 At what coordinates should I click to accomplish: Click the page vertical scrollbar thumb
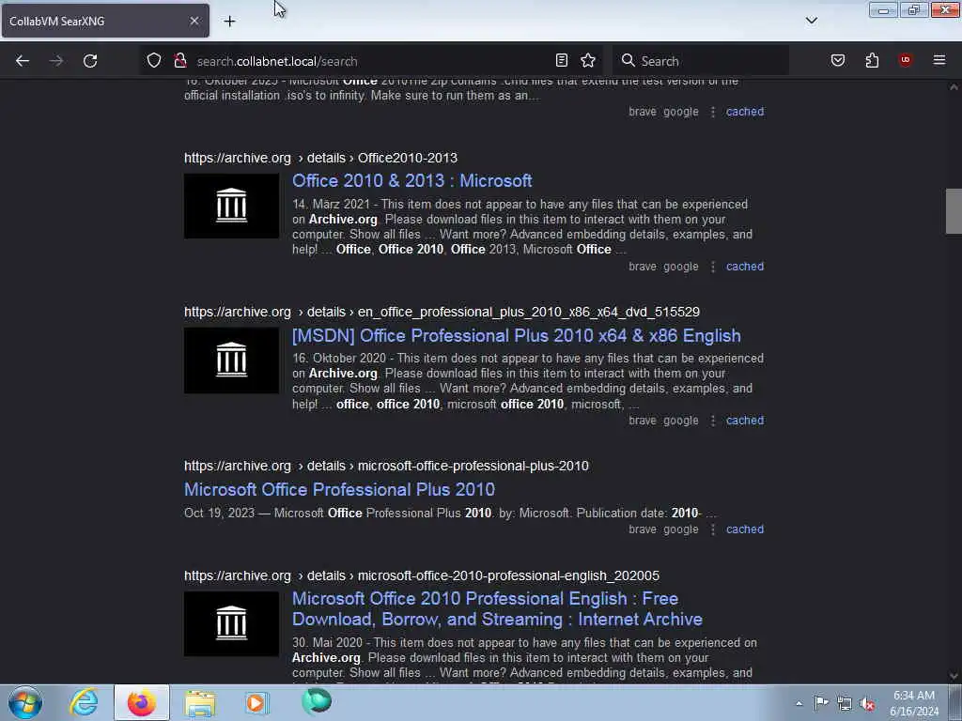[954, 211]
